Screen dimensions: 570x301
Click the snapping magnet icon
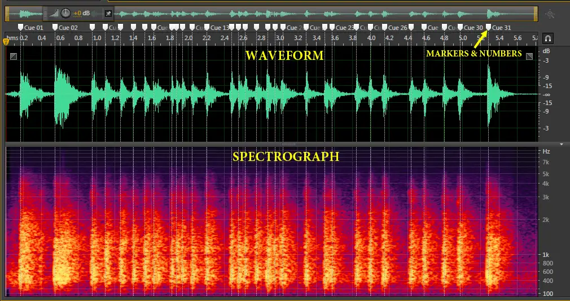547,38
